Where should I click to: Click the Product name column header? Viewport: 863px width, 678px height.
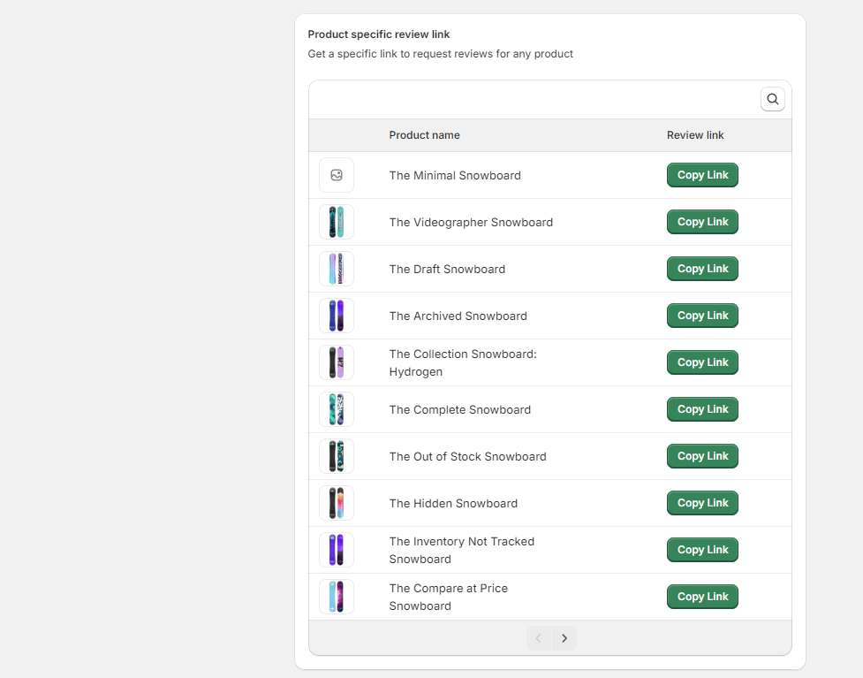pyautogui.click(x=424, y=135)
